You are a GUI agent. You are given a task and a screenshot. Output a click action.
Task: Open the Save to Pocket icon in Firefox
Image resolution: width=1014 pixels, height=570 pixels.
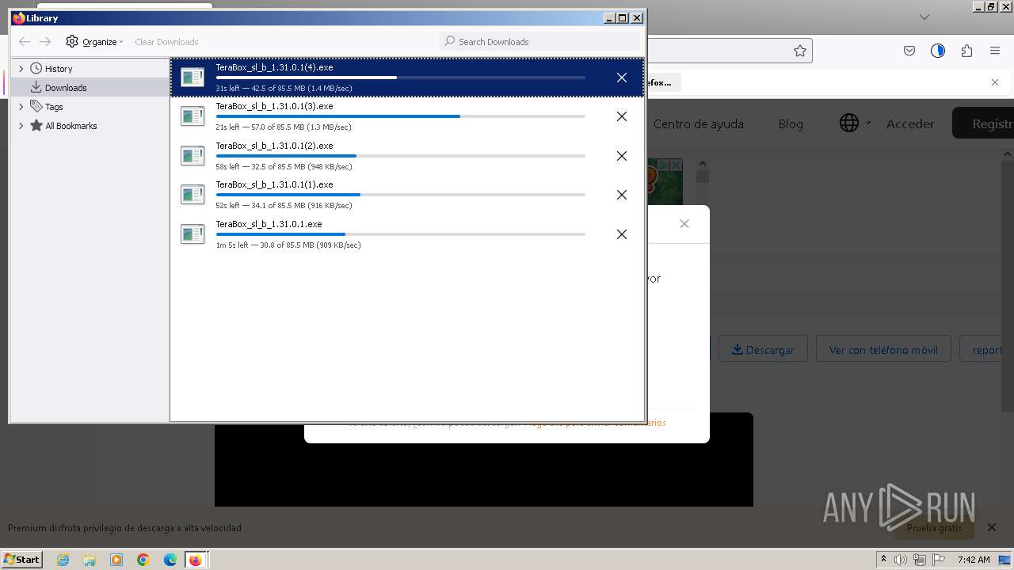[909, 51]
